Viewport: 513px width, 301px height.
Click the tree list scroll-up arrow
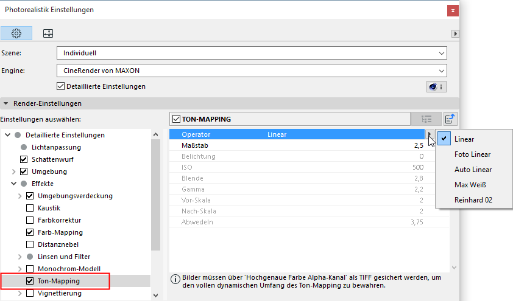pyautogui.click(x=156, y=134)
